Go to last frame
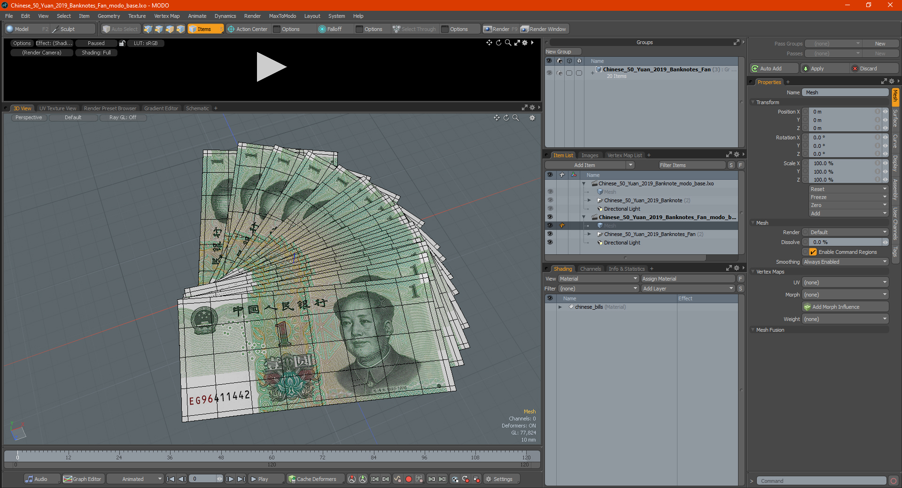Image resolution: width=902 pixels, height=488 pixels. pyautogui.click(x=241, y=479)
